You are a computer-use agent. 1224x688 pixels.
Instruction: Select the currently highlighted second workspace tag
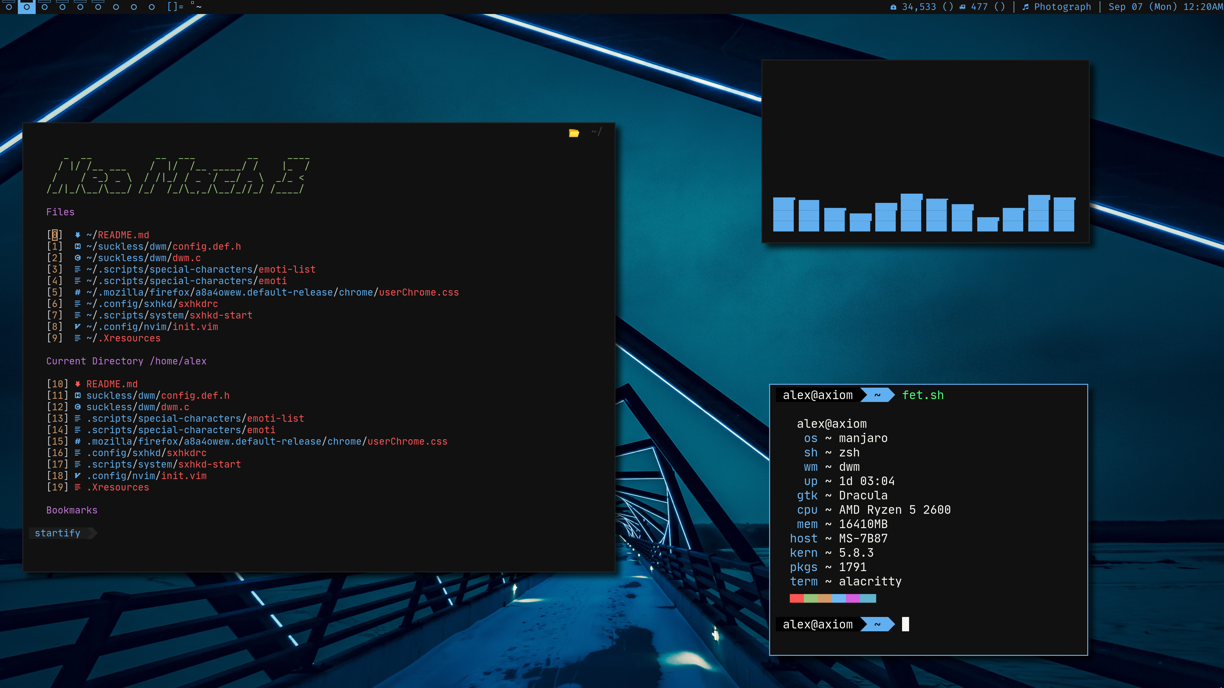click(x=26, y=7)
